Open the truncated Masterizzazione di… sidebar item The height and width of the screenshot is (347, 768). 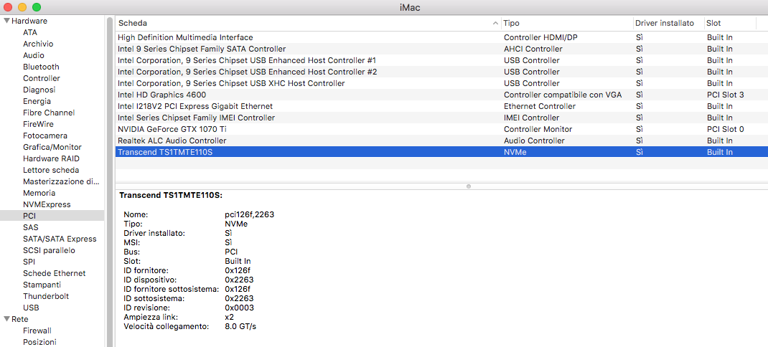point(61,181)
